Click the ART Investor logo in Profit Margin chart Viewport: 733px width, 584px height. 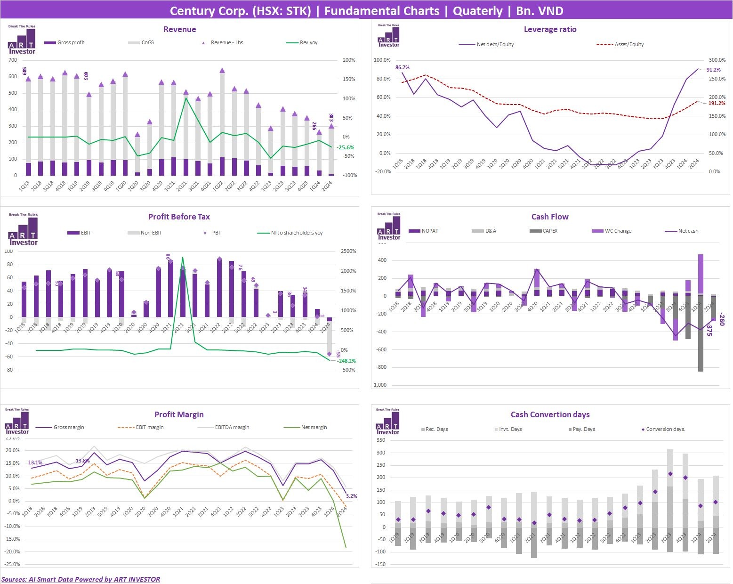[x=17, y=422]
